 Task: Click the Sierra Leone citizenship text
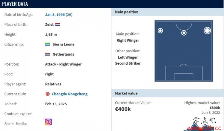pyautogui.click(x=63, y=44)
